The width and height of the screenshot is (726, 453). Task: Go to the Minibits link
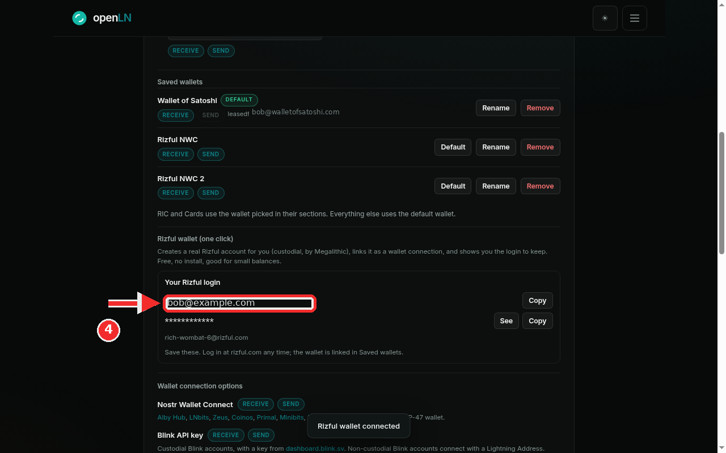(x=292, y=417)
